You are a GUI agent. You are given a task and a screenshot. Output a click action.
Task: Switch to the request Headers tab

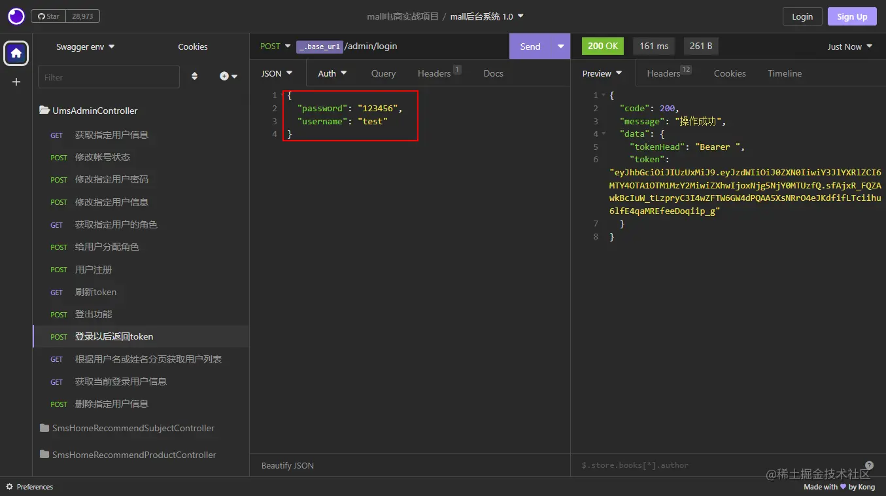(439, 73)
